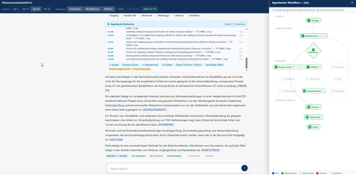
Task: Click the research log scrollbar thumb
Action: [246, 63]
